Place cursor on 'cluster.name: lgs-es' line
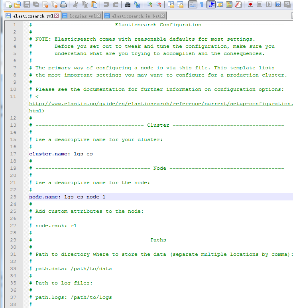The height and width of the screenshot is (308, 293). coord(61,154)
